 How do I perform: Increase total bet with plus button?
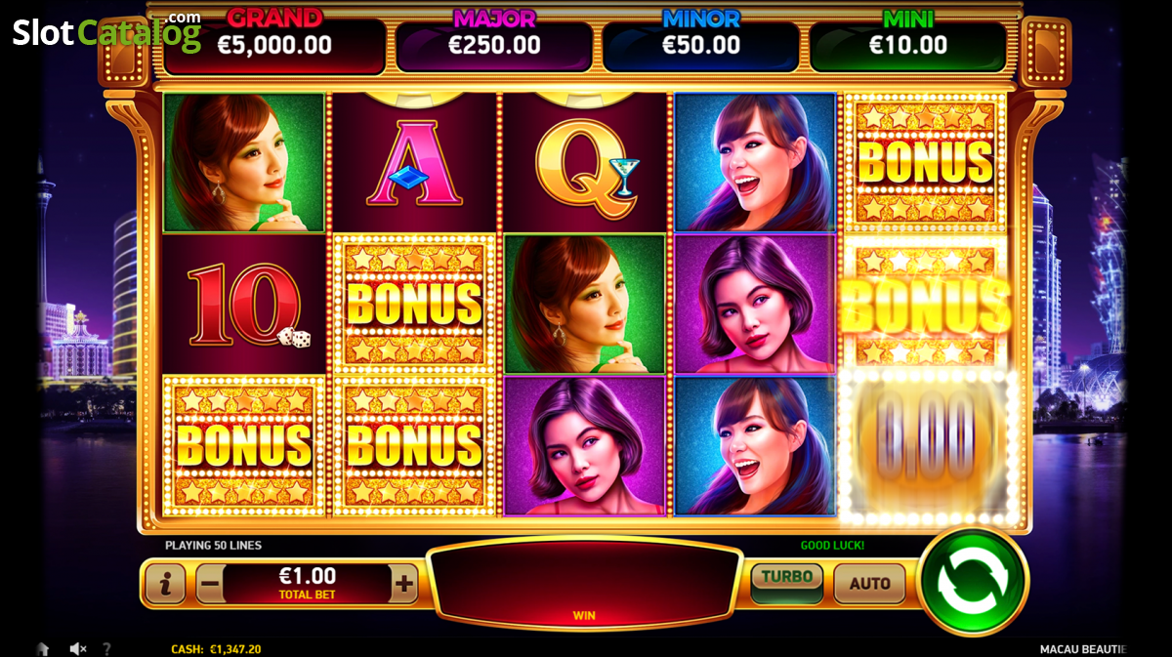(404, 585)
